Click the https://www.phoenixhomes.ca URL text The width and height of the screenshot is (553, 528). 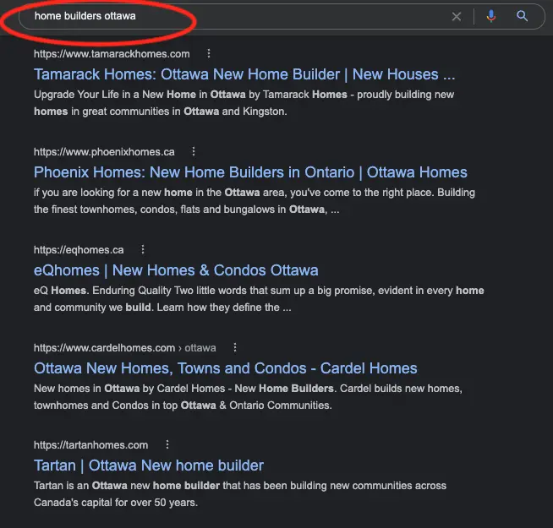(x=104, y=152)
